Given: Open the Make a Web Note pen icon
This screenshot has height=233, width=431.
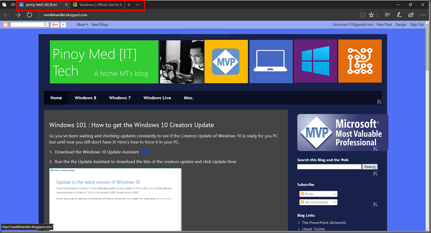Looking at the screenshot, I should coord(399,15).
